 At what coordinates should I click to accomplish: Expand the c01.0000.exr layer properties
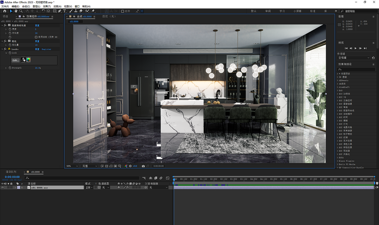point(15,187)
